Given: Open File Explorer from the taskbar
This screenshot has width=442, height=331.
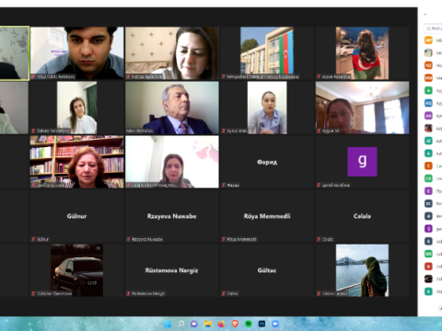Looking at the screenshot, I should 208,324.
